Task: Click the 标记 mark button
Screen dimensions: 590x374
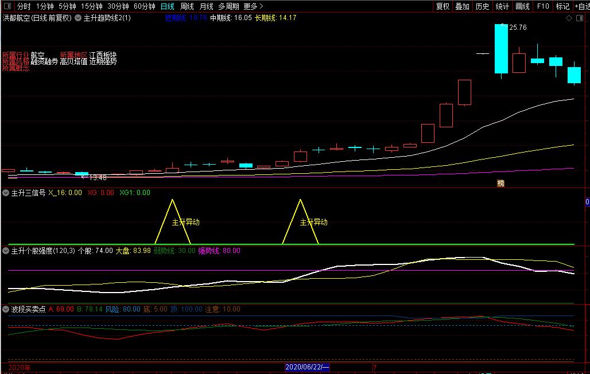Action: [562, 6]
